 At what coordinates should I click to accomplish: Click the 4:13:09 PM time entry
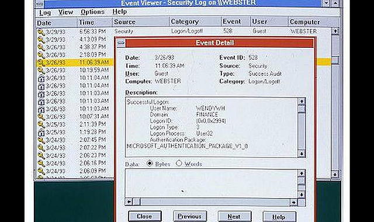pos(92,39)
